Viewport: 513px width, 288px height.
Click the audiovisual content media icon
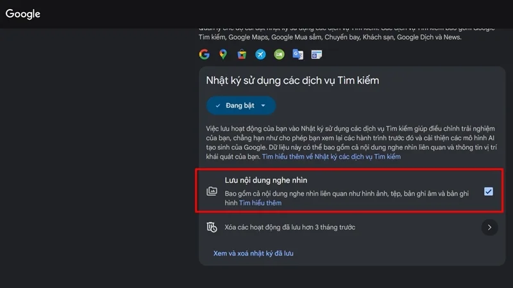coord(212,191)
